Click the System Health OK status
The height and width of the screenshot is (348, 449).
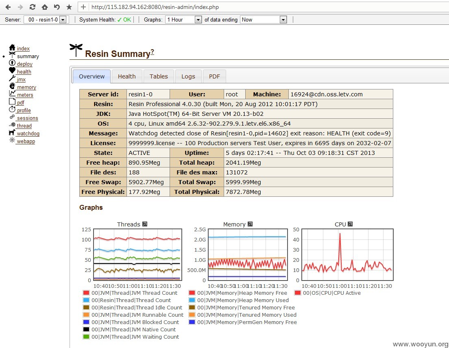[x=124, y=20]
